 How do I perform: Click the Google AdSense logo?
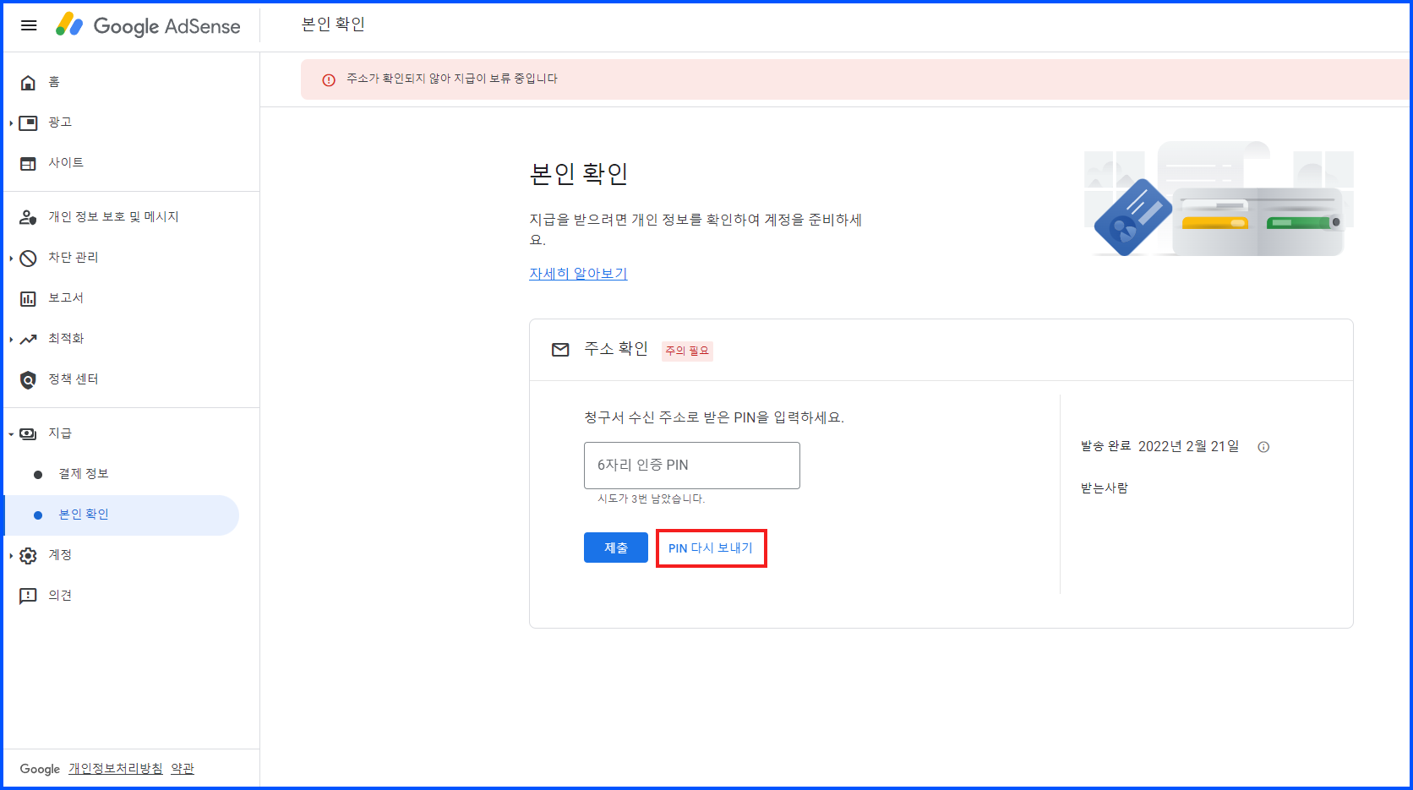click(x=148, y=25)
